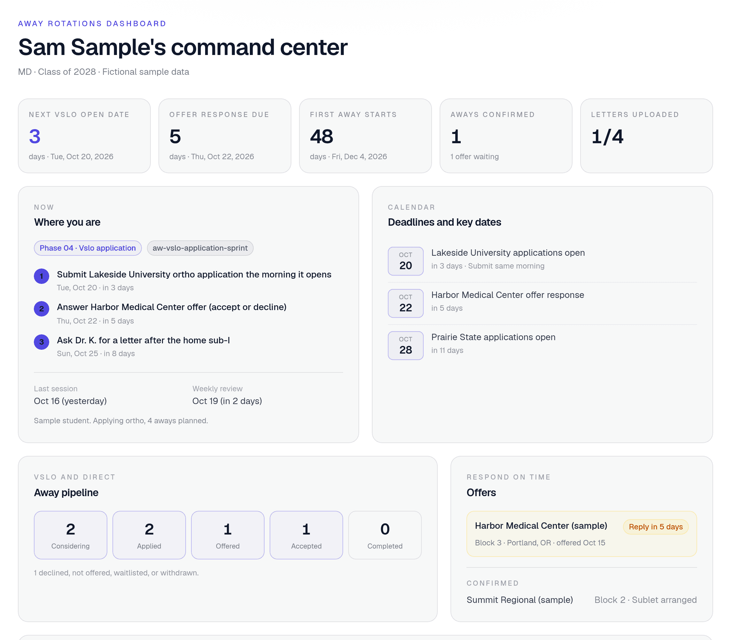Open the Offered pipeline tile
The width and height of the screenshot is (731, 640).
pyautogui.click(x=228, y=535)
